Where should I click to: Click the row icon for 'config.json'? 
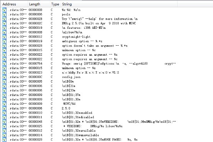tap(4, 77)
